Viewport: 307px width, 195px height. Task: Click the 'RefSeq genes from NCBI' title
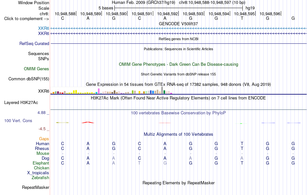click(178, 39)
